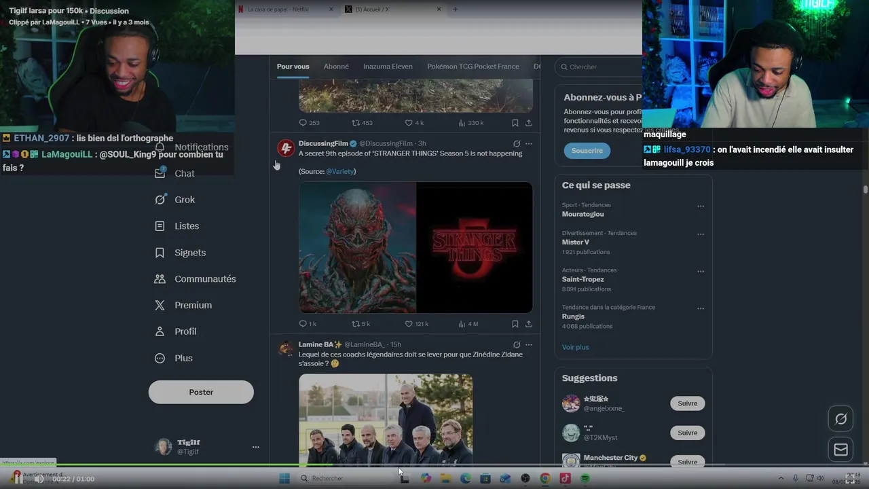Screen dimensions: 869x489
Task: Open the floating Grok button
Action: pyautogui.click(x=840, y=419)
